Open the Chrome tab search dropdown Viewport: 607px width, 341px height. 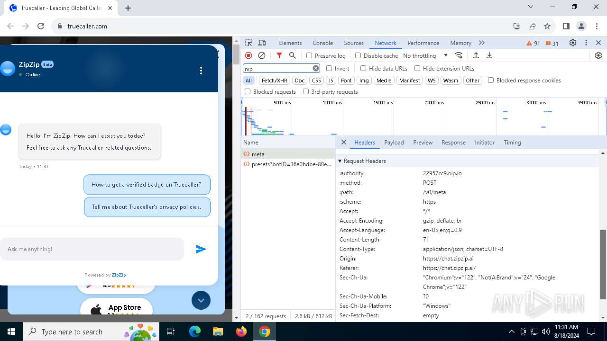(x=531, y=7)
